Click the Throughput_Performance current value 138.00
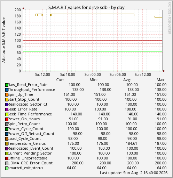This screenshot has width=173, height=178. pos(78,90)
